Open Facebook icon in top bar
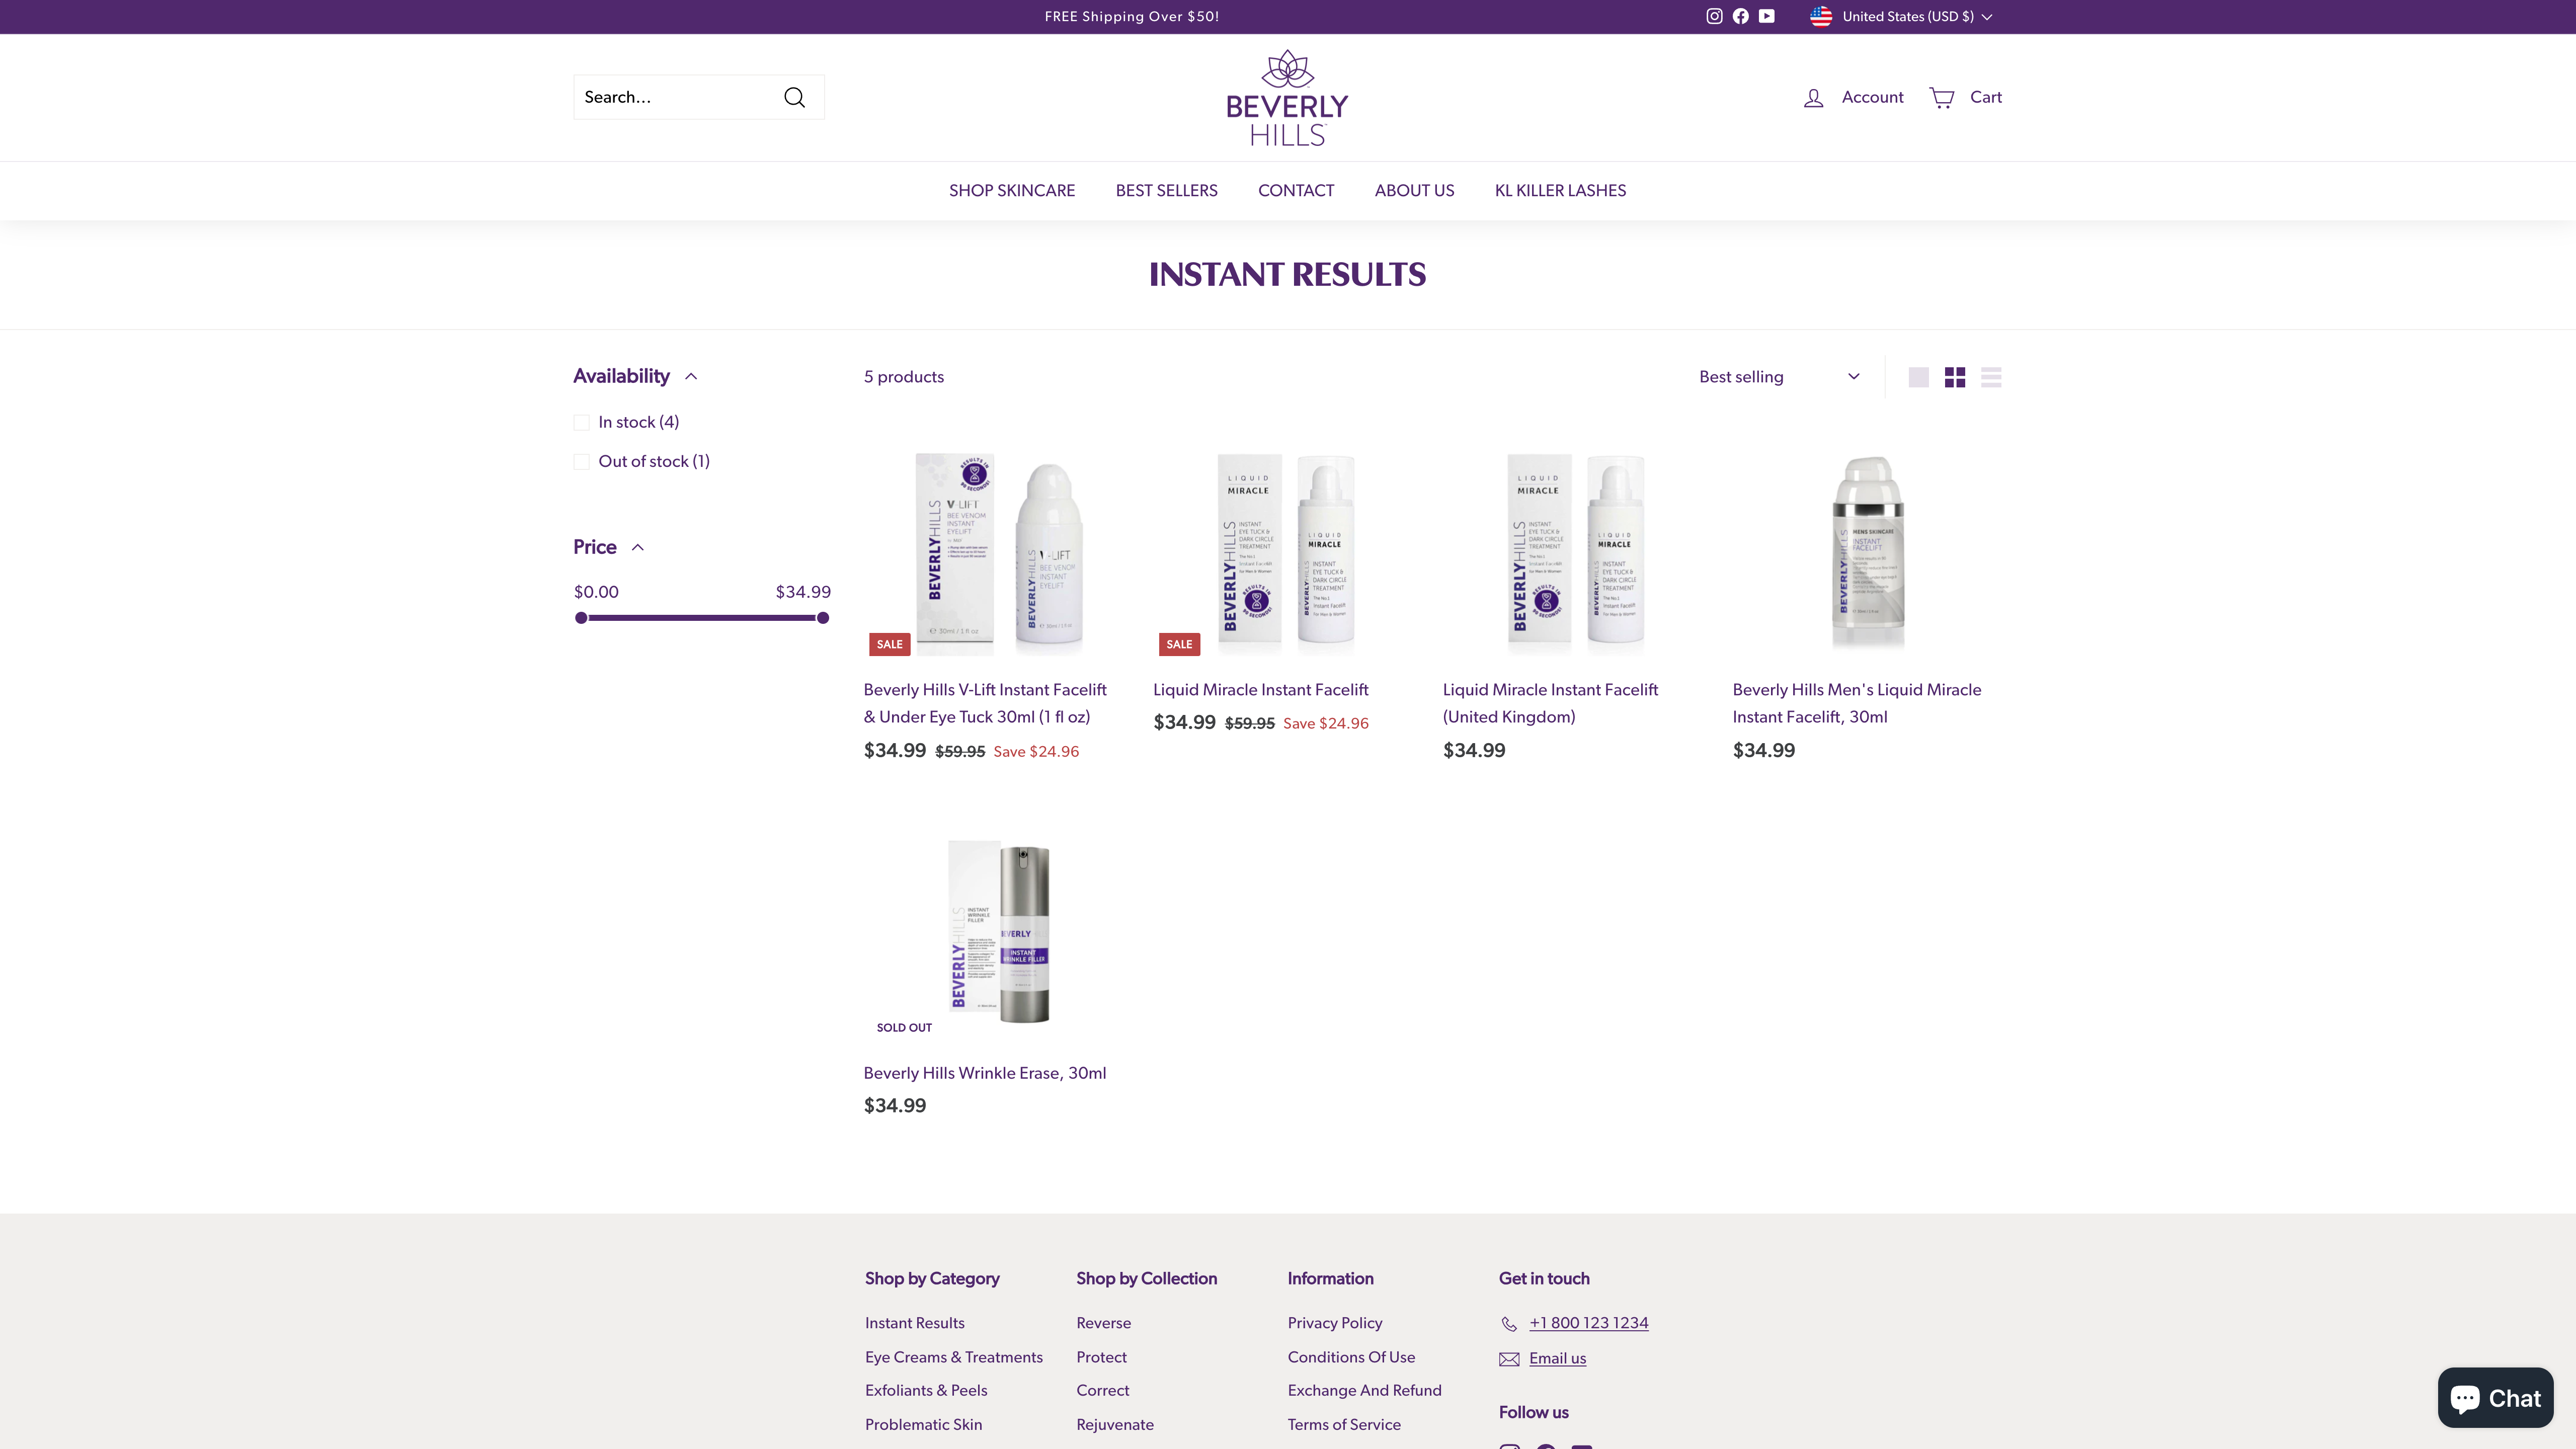 pos(1741,16)
